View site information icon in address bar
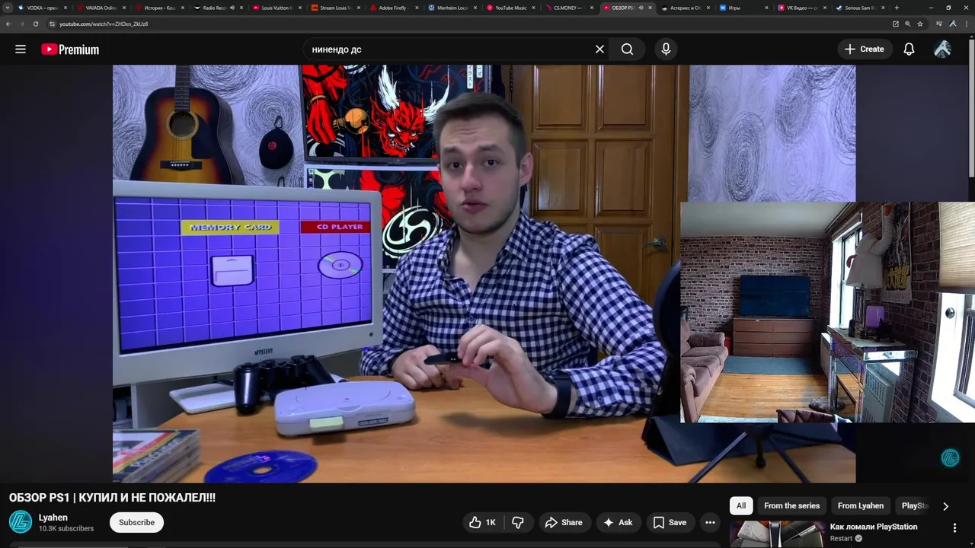Image resolution: width=975 pixels, height=548 pixels. pos(52,24)
